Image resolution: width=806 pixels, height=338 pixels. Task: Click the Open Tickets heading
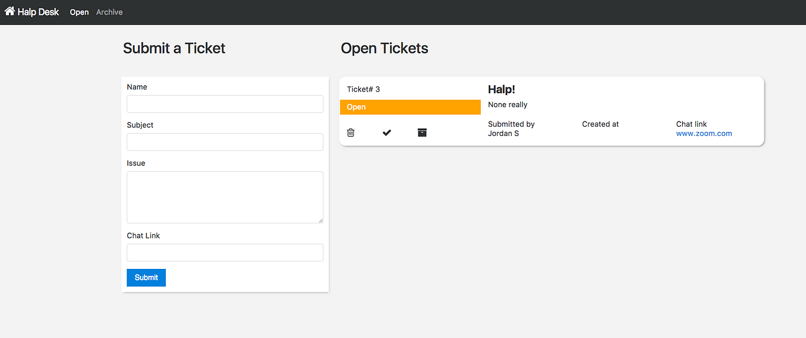tap(385, 48)
